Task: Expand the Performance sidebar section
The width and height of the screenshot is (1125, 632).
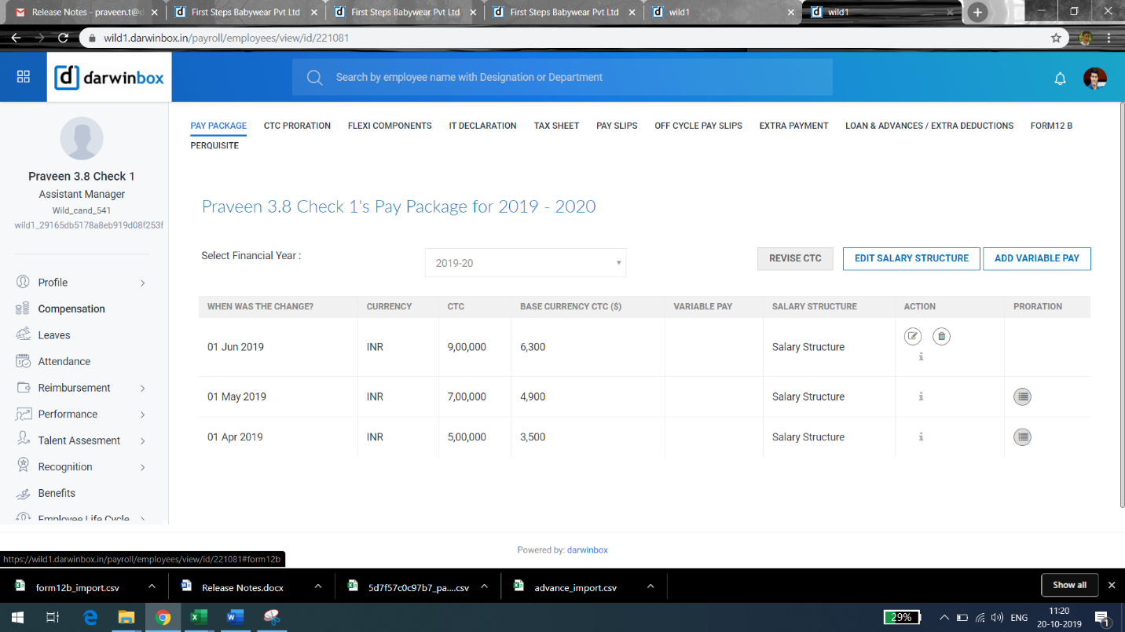Action: (143, 415)
